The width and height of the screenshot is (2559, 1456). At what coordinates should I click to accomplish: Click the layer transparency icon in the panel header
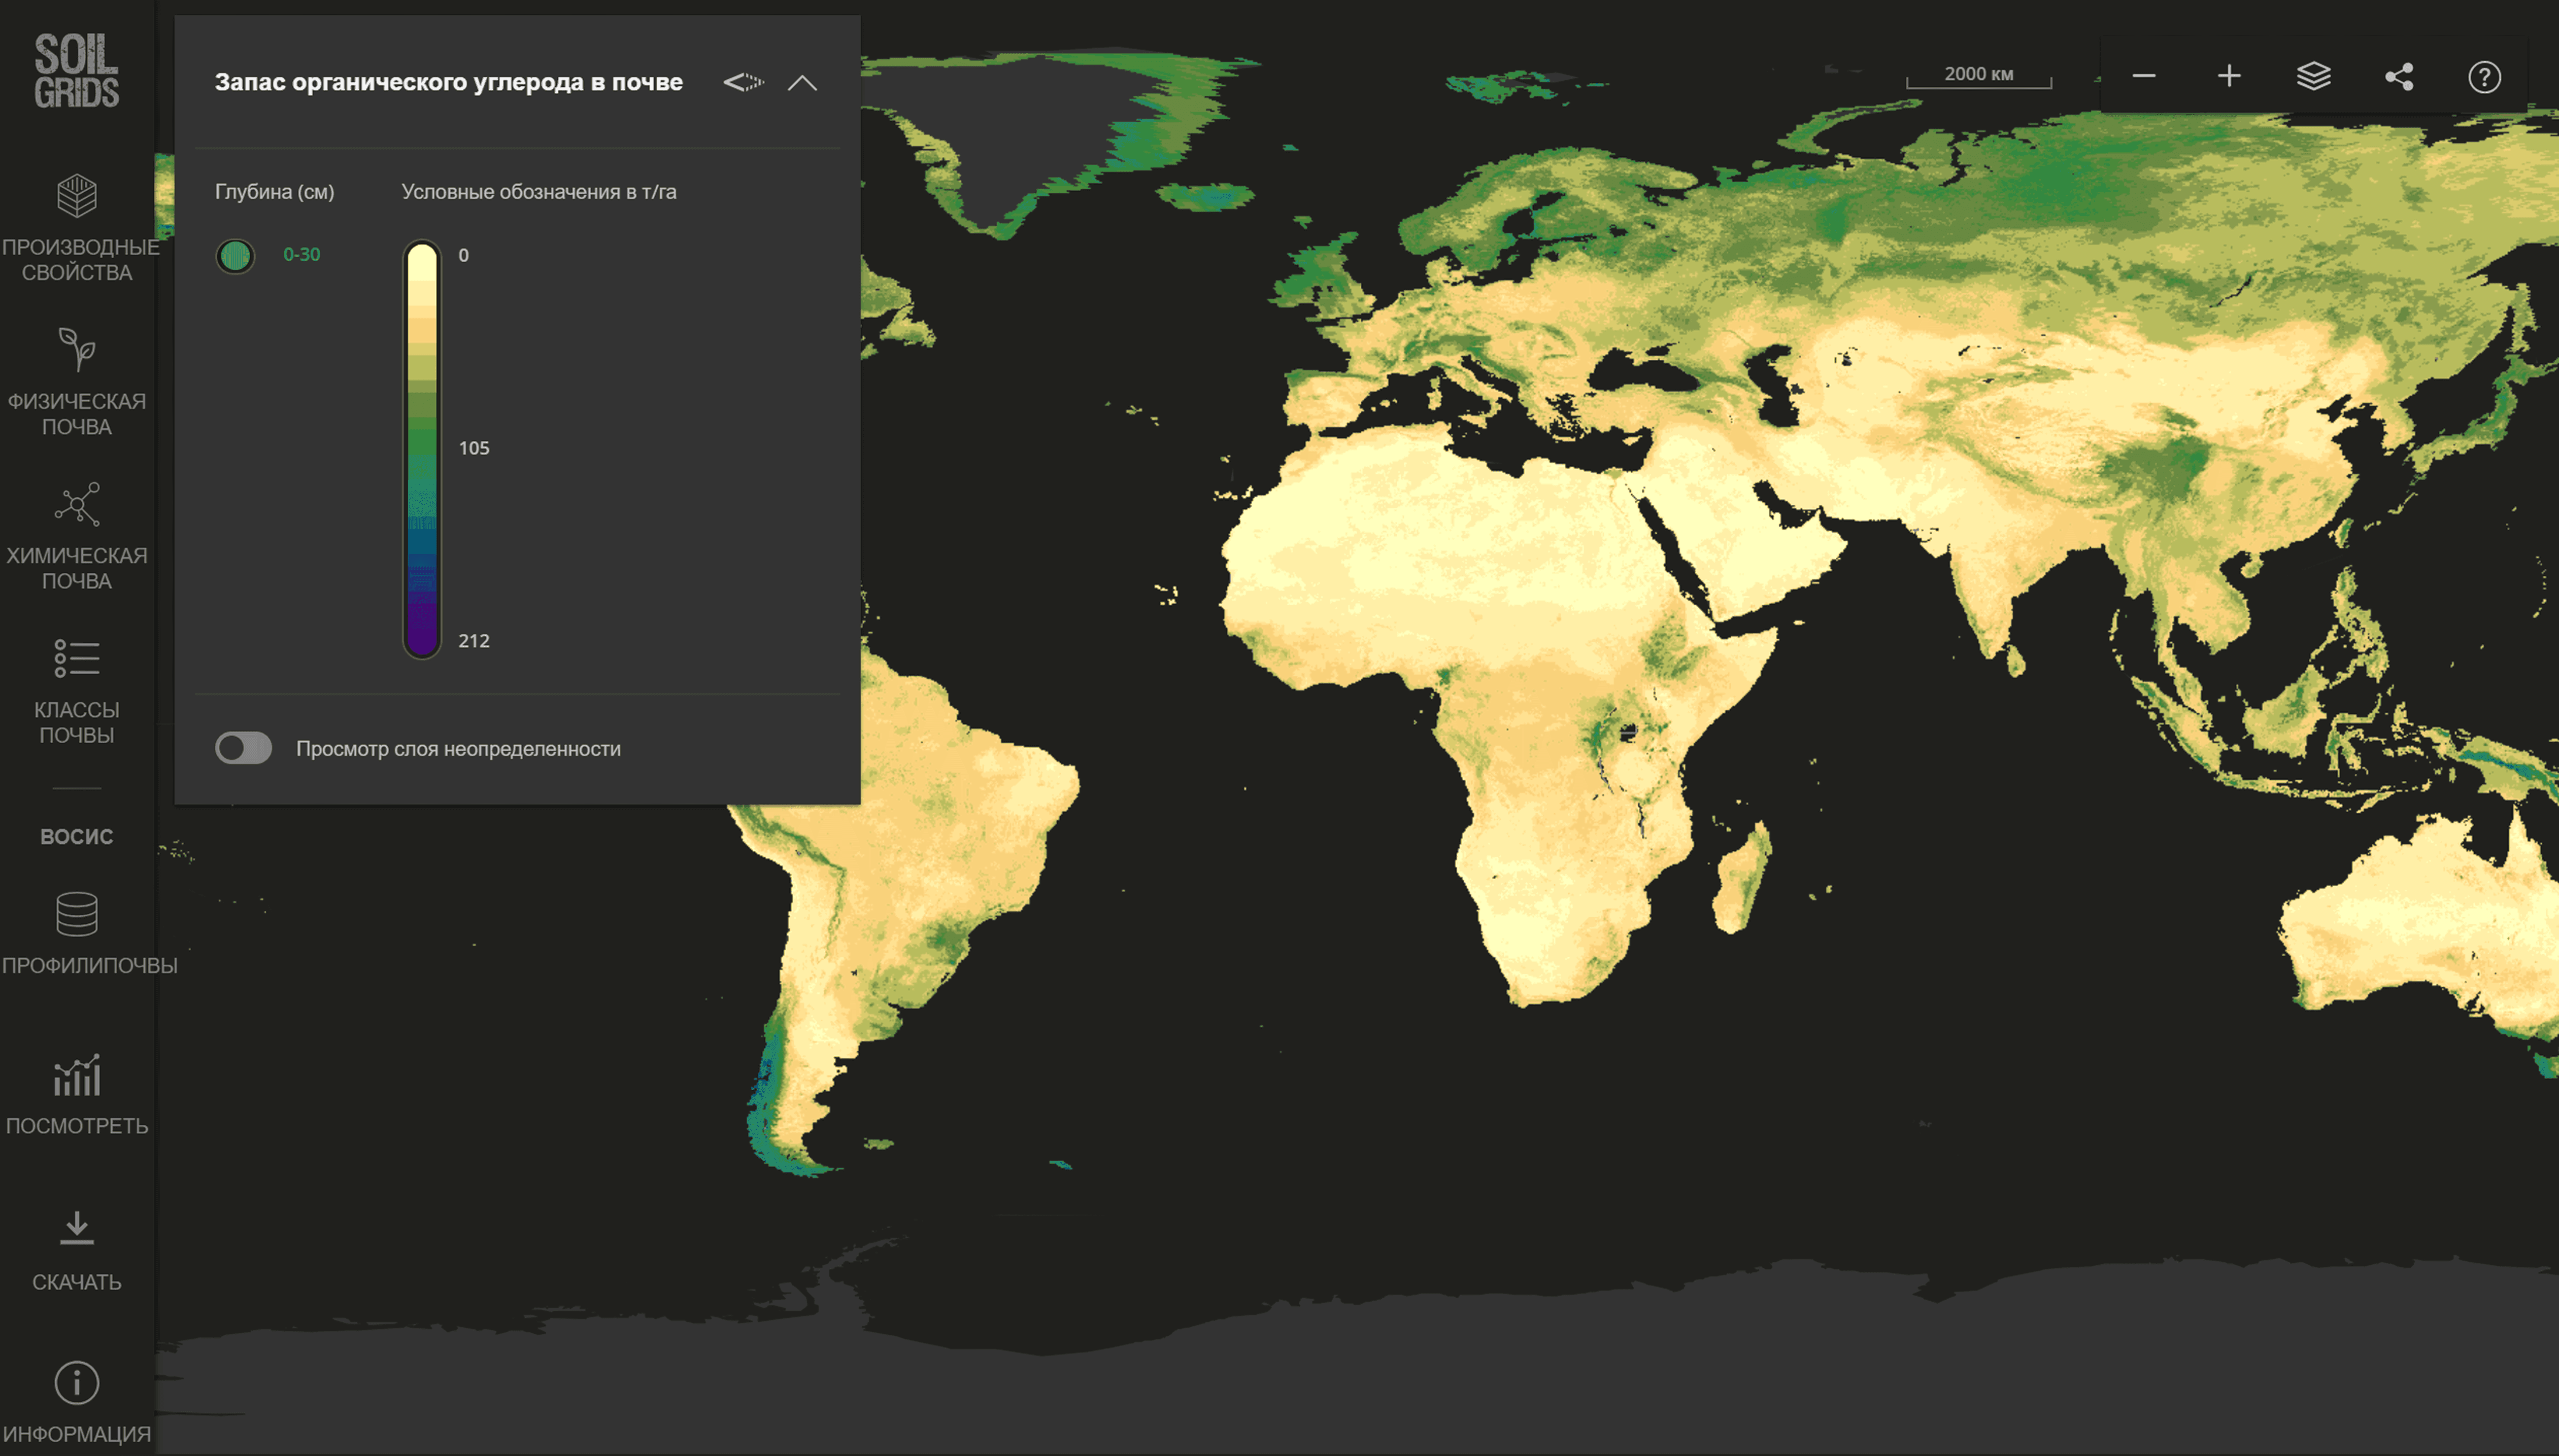(744, 83)
